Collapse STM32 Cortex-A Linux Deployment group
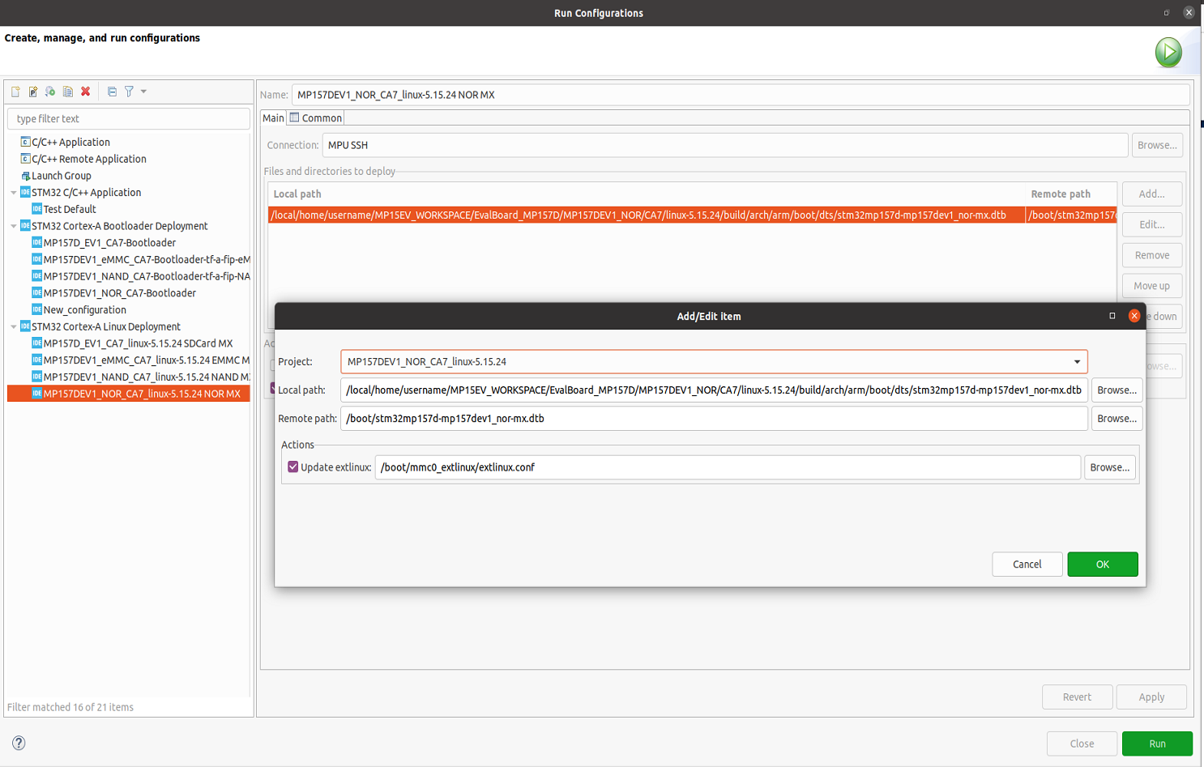The height and width of the screenshot is (767, 1204). (14, 326)
